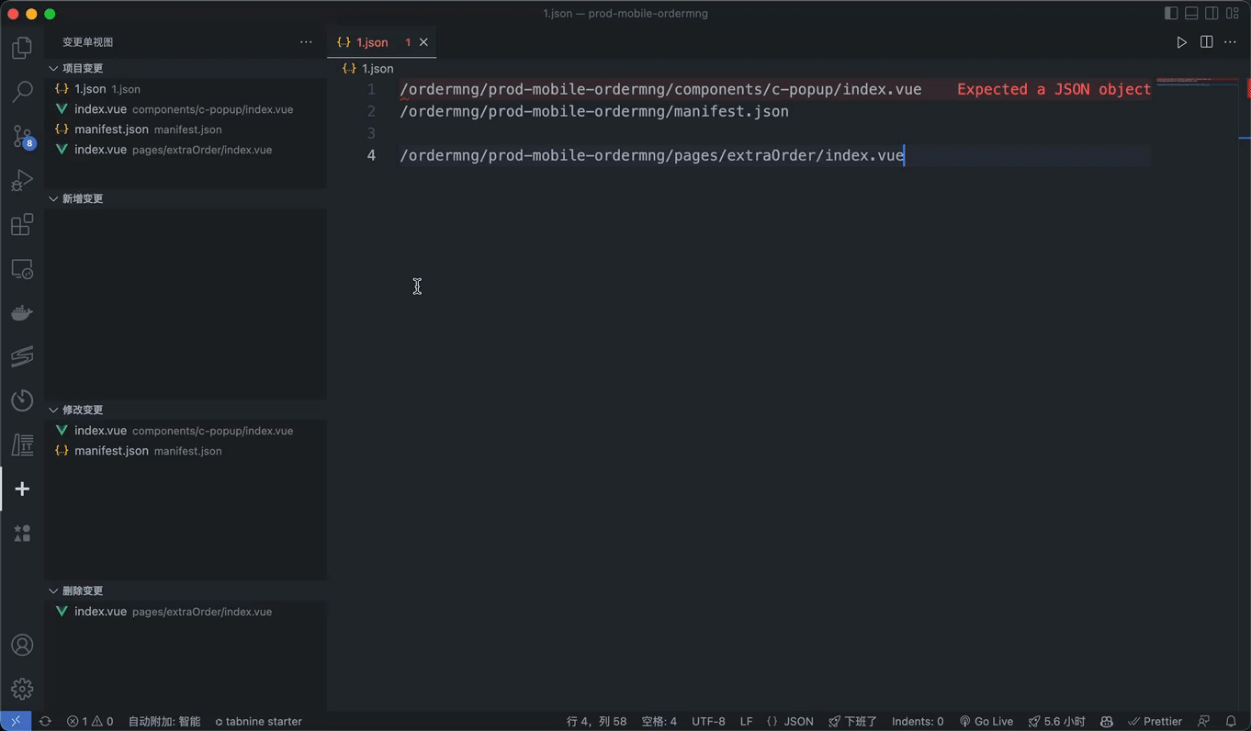The height and width of the screenshot is (731, 1251).
Task: Collapse the 新增变更 section
Action: (x=186, y=198)
